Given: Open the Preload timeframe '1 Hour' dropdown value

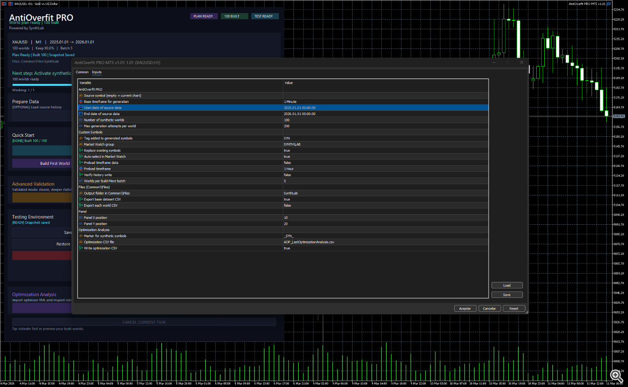Looking at the screenshot, I should click(x=289, y=169).
